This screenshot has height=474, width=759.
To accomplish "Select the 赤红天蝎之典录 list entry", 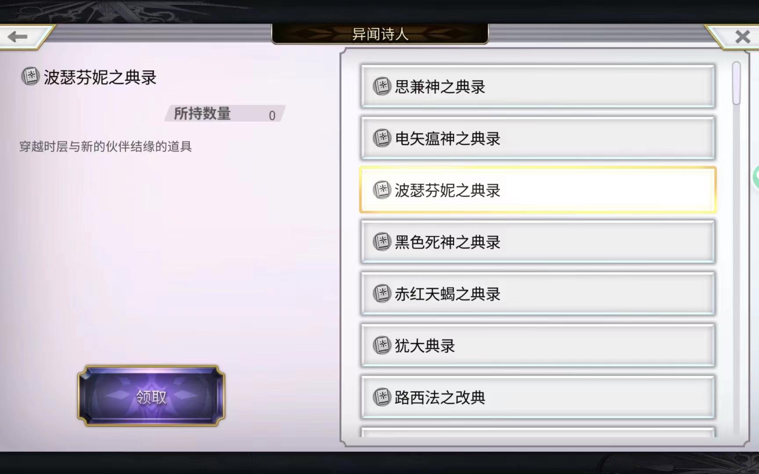I will pyautogui.click(x=538, y=294).
